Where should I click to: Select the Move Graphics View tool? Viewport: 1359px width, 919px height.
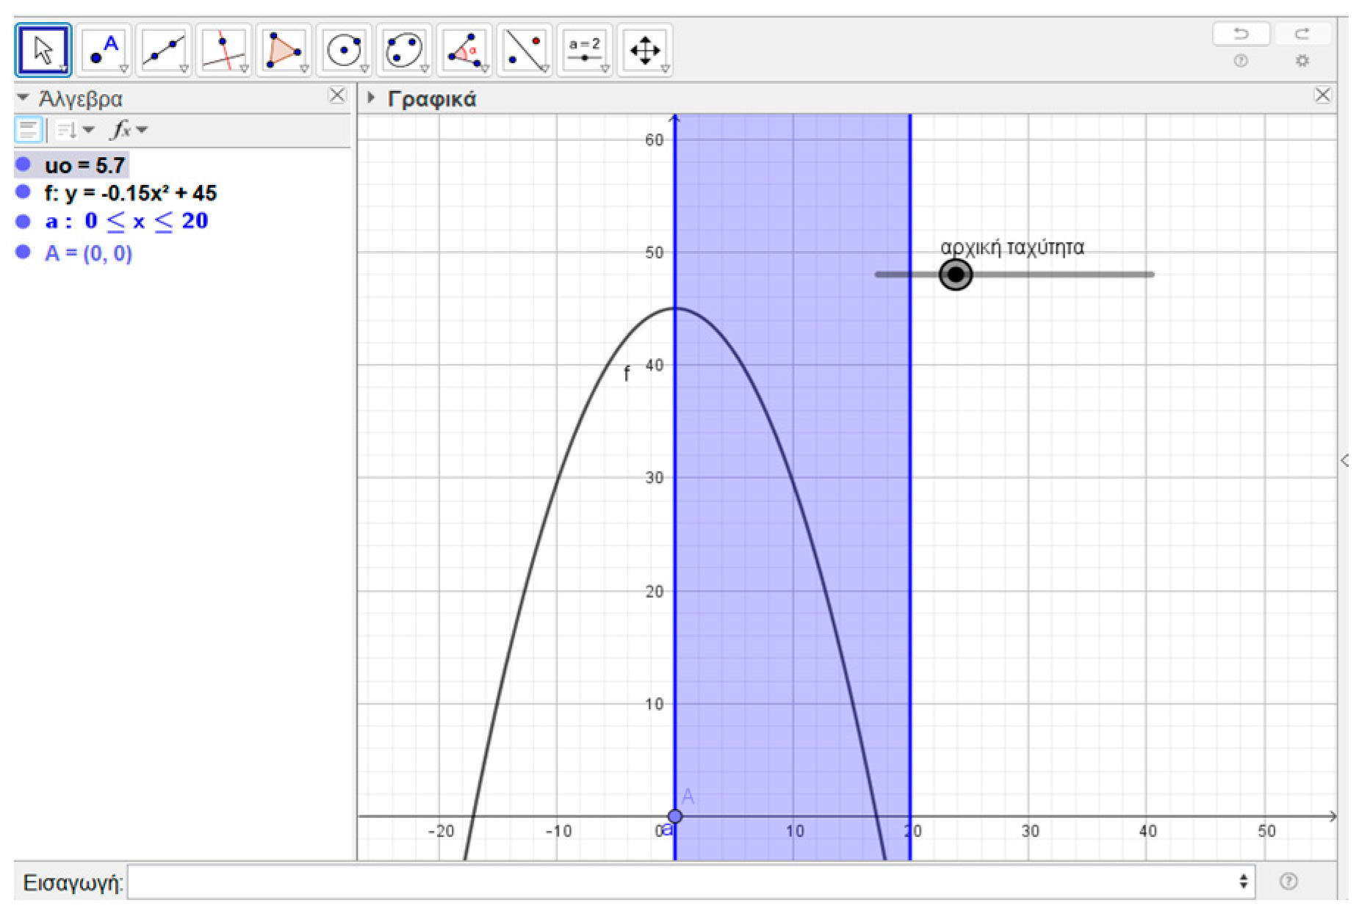645,51
